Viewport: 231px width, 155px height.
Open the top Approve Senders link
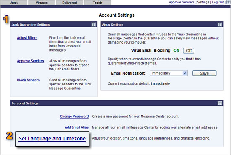pos(181,2)
